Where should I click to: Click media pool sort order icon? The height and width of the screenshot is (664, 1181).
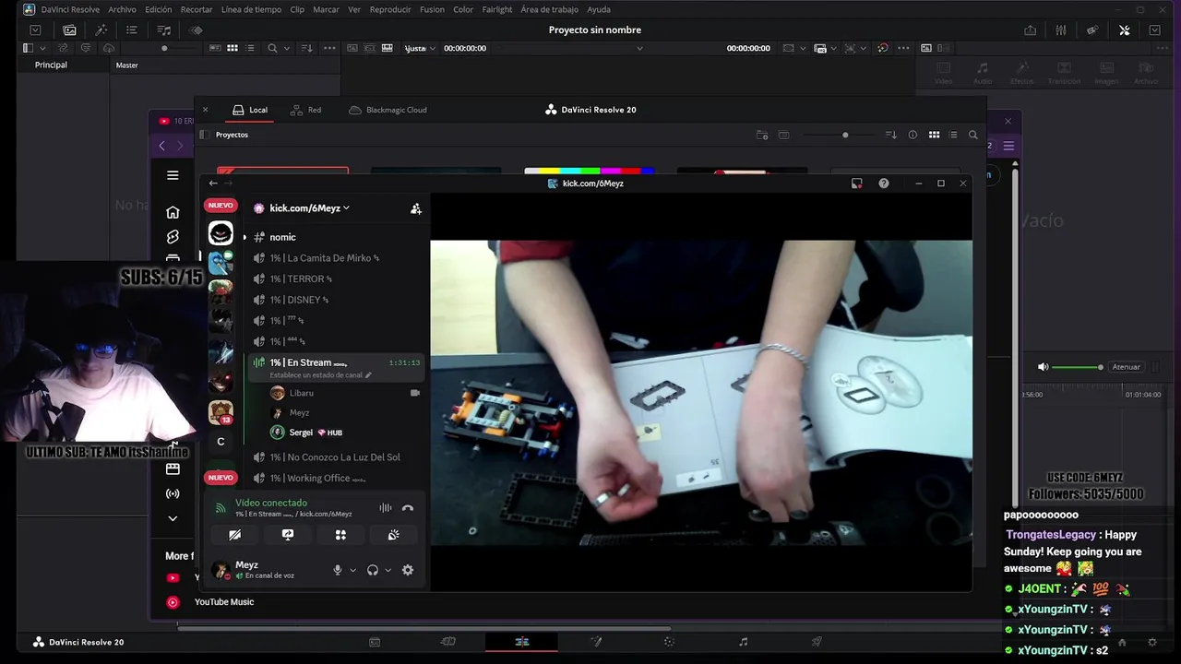(306, 48)
